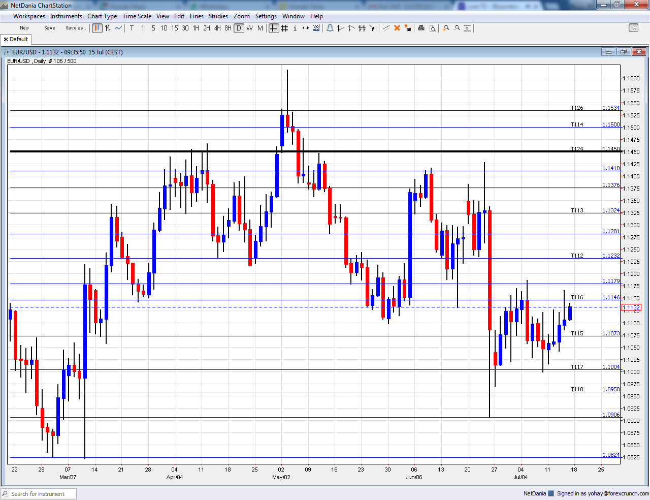
Task: Click the New workspace button
Action: (24, 28)
